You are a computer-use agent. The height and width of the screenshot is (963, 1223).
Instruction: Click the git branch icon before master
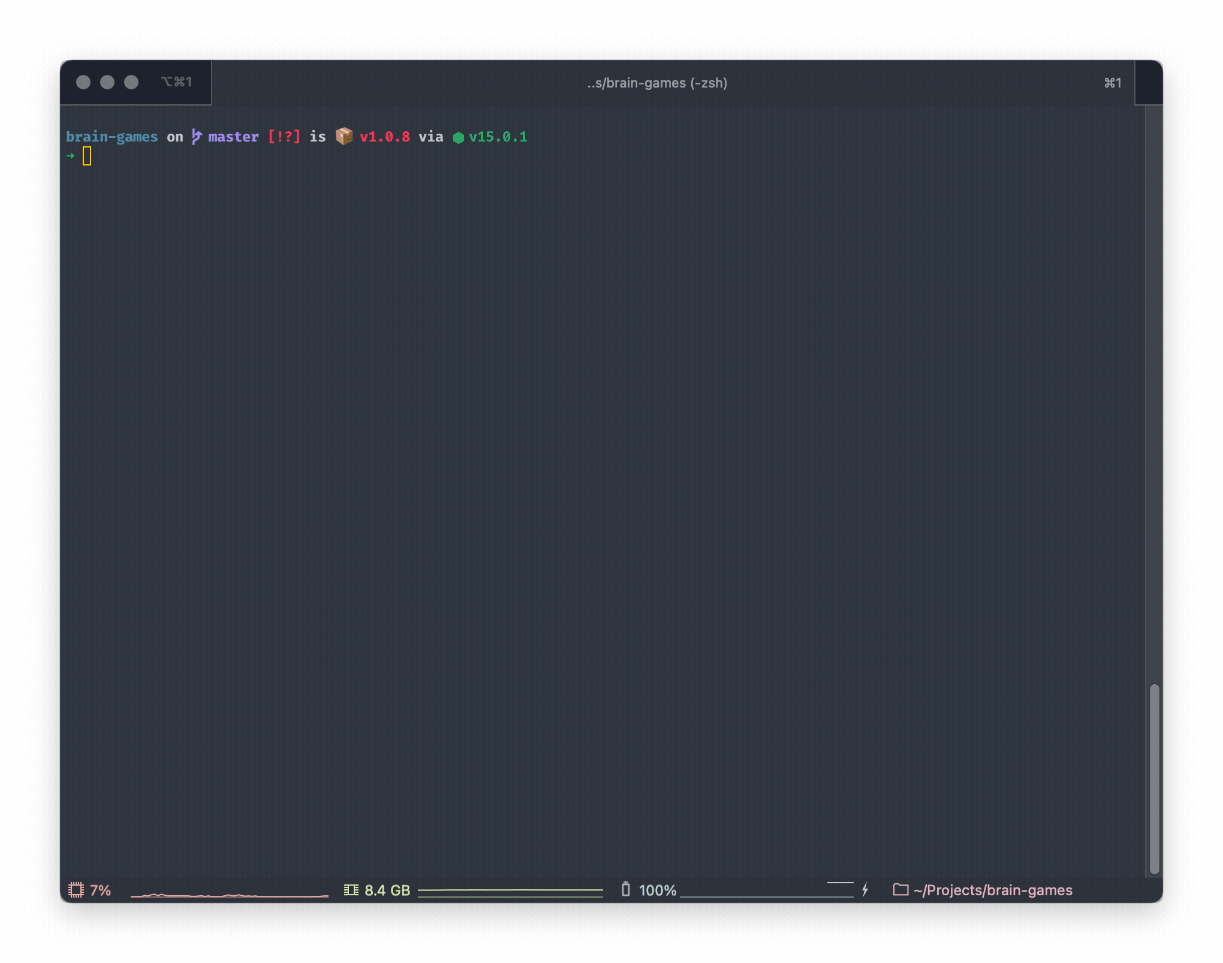(x=196, y=137)
